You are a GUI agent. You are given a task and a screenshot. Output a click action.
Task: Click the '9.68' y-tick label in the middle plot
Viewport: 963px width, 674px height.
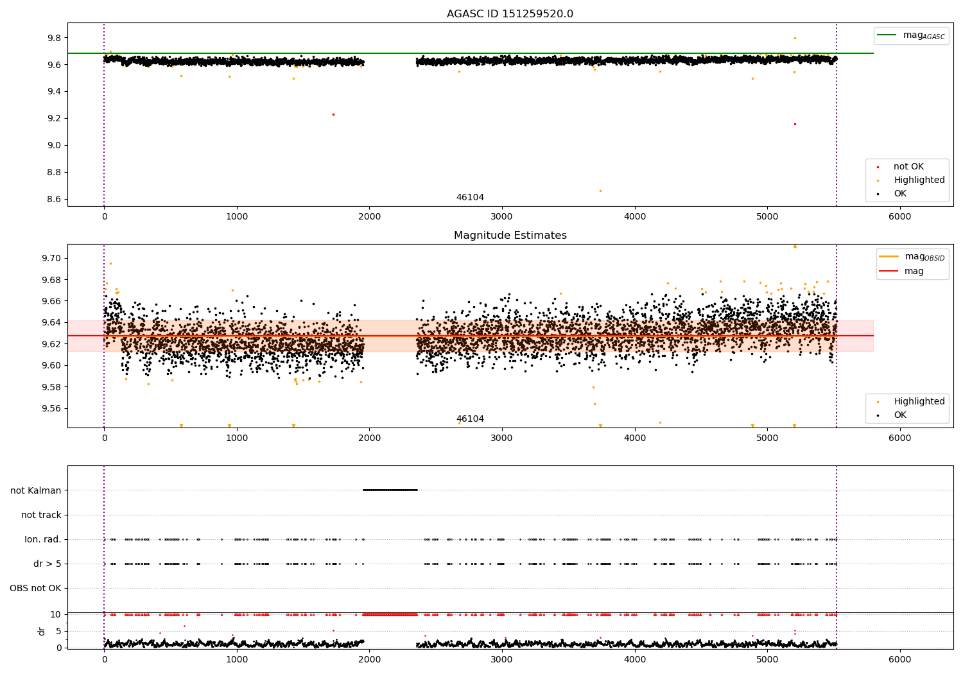pos(51,280)
